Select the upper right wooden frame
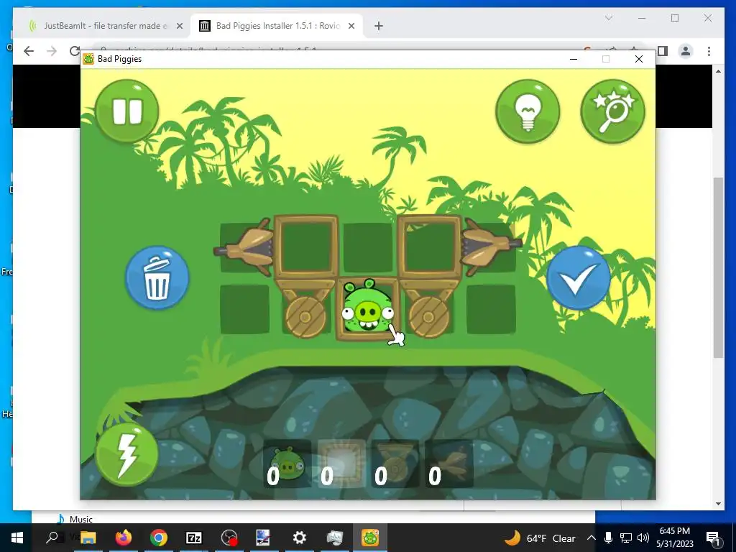This screenshot has width=736, height=552. [x=429, y=247]
